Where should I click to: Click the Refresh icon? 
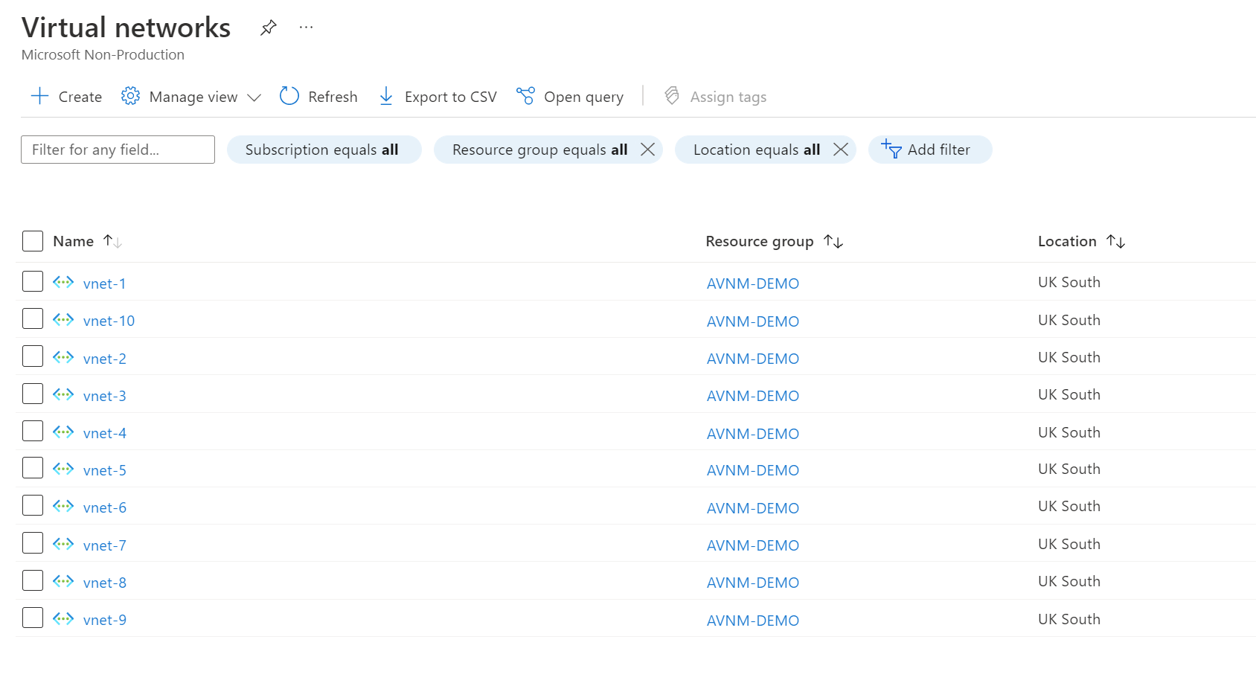[289, 97]
